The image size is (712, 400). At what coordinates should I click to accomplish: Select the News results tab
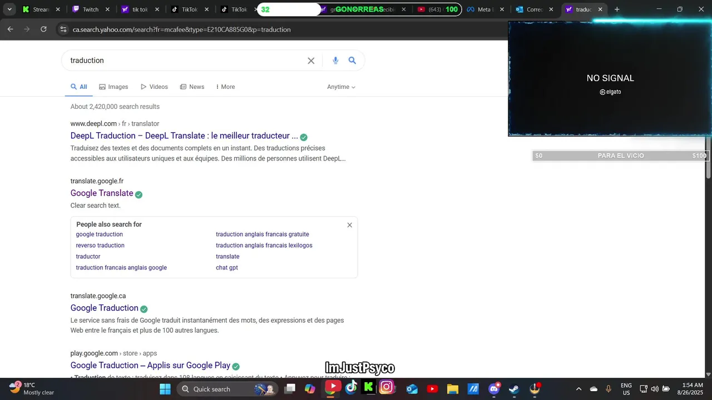coord(192,87)
